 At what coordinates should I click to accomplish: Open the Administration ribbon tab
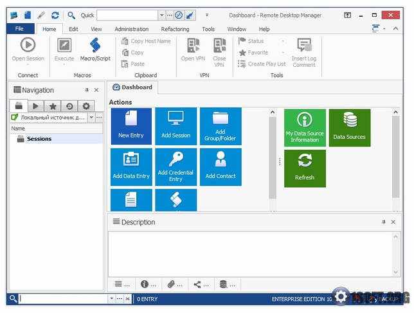click(132, 29)
